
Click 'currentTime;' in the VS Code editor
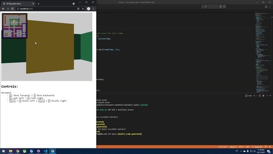tap(104, 38)
